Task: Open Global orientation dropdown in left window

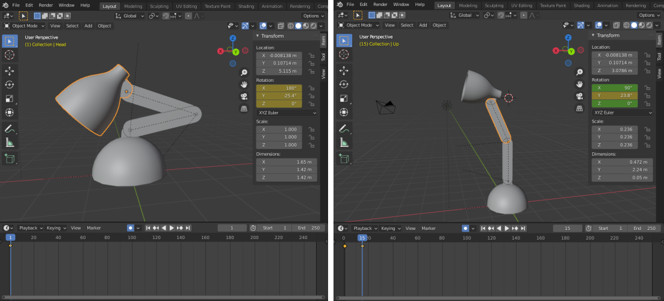Action: 130,16
